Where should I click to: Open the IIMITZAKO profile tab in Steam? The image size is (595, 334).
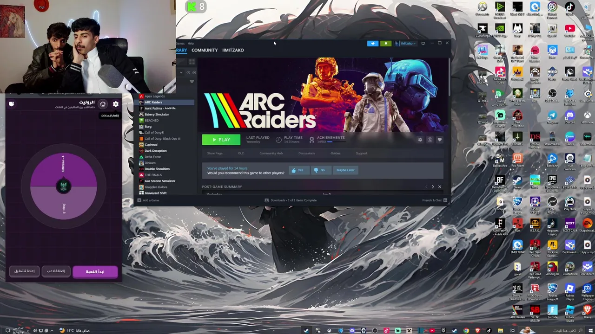pos(233,50)
